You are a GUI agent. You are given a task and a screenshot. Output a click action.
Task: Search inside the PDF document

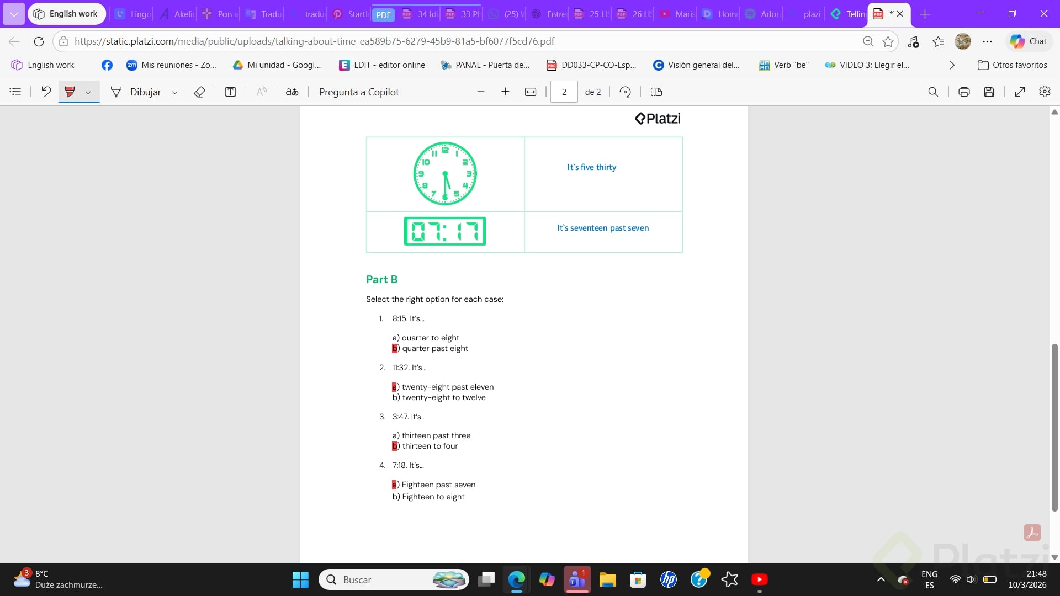tap(933, 92)
